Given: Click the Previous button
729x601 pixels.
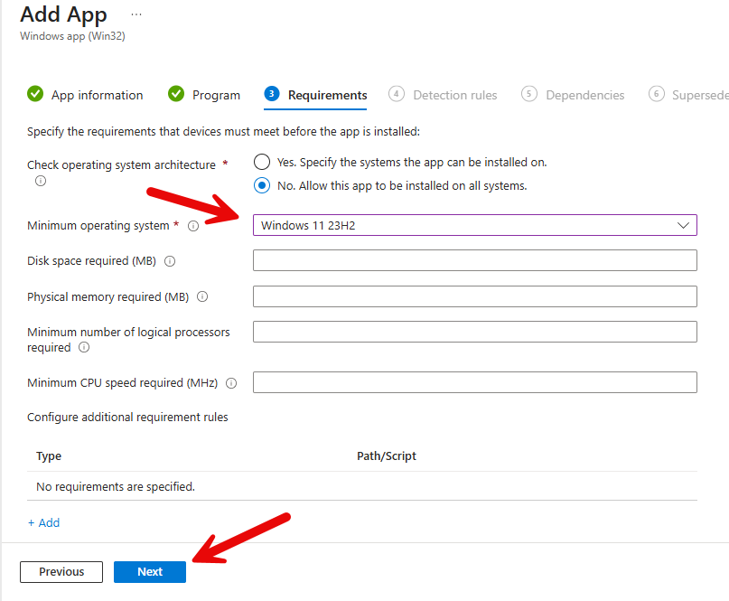Looking at the screenshot, I should [x=61, y=572].
